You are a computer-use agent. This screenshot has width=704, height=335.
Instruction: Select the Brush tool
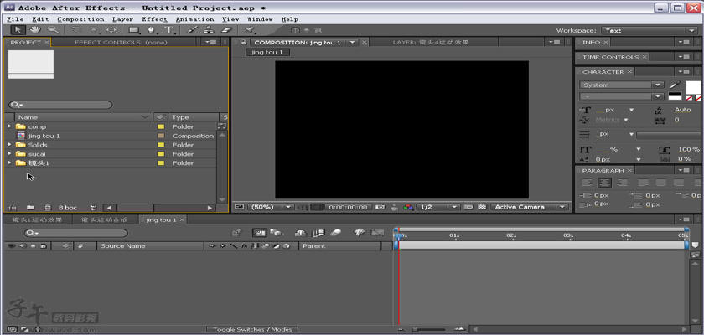[x=192, y=30]
